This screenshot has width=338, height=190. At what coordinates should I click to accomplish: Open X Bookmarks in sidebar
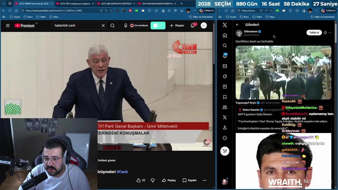[x=225, y=97]
